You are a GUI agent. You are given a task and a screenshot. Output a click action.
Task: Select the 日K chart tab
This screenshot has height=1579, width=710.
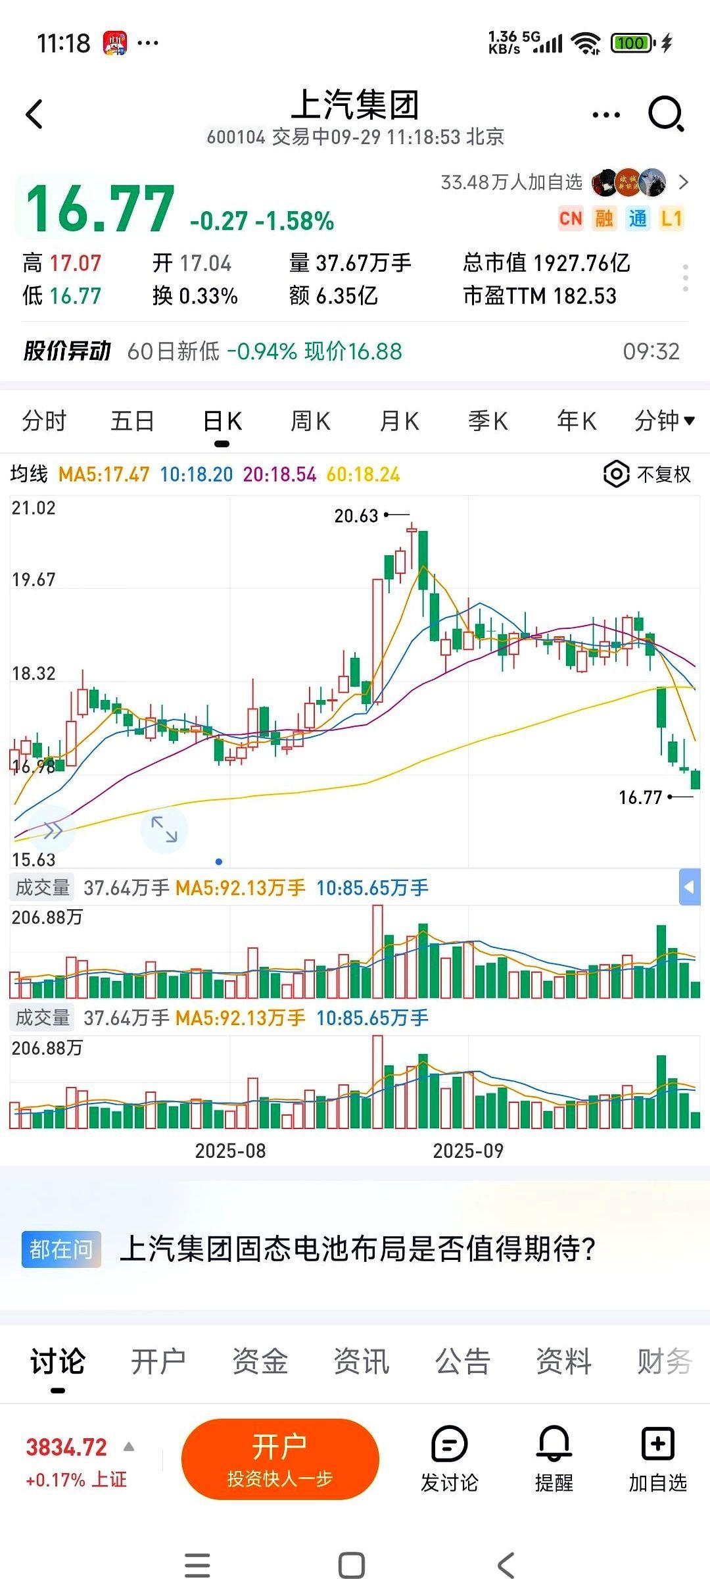222,421
